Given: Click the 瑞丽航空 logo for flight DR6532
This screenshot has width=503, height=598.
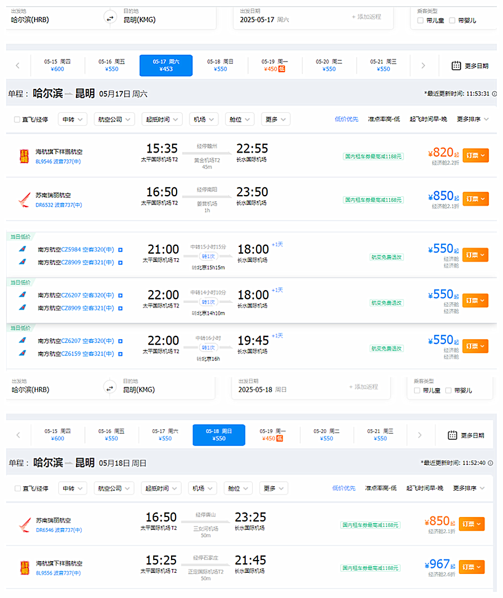Looking at the screenshot, I should point(23,200).
